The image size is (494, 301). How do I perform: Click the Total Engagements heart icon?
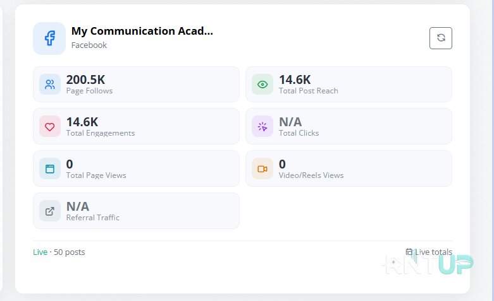50,127
